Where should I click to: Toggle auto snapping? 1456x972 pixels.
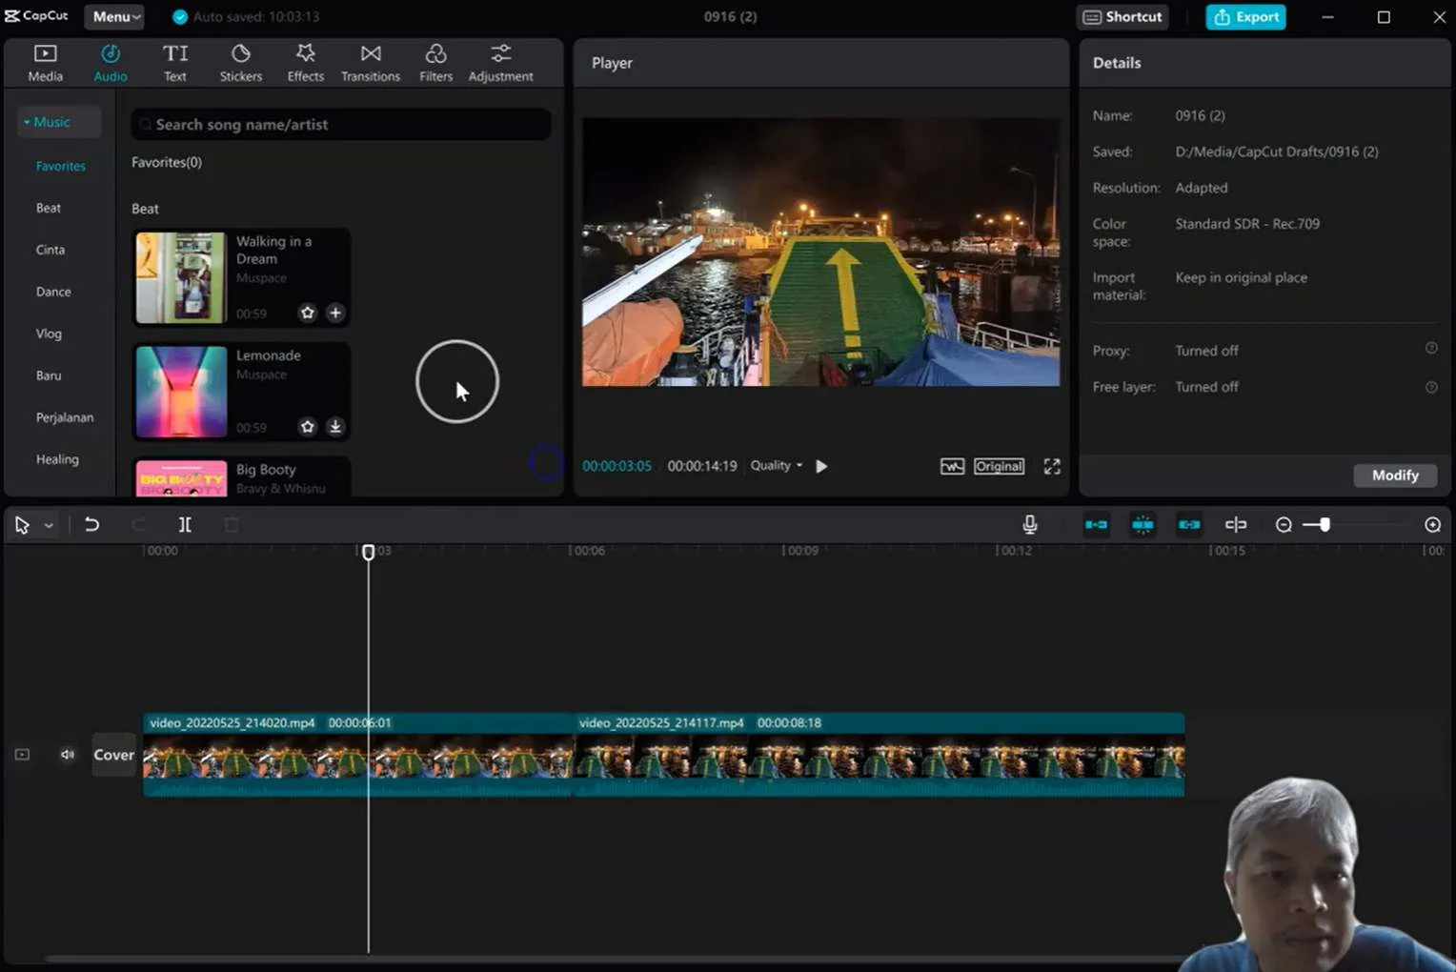coord(1143,524)
